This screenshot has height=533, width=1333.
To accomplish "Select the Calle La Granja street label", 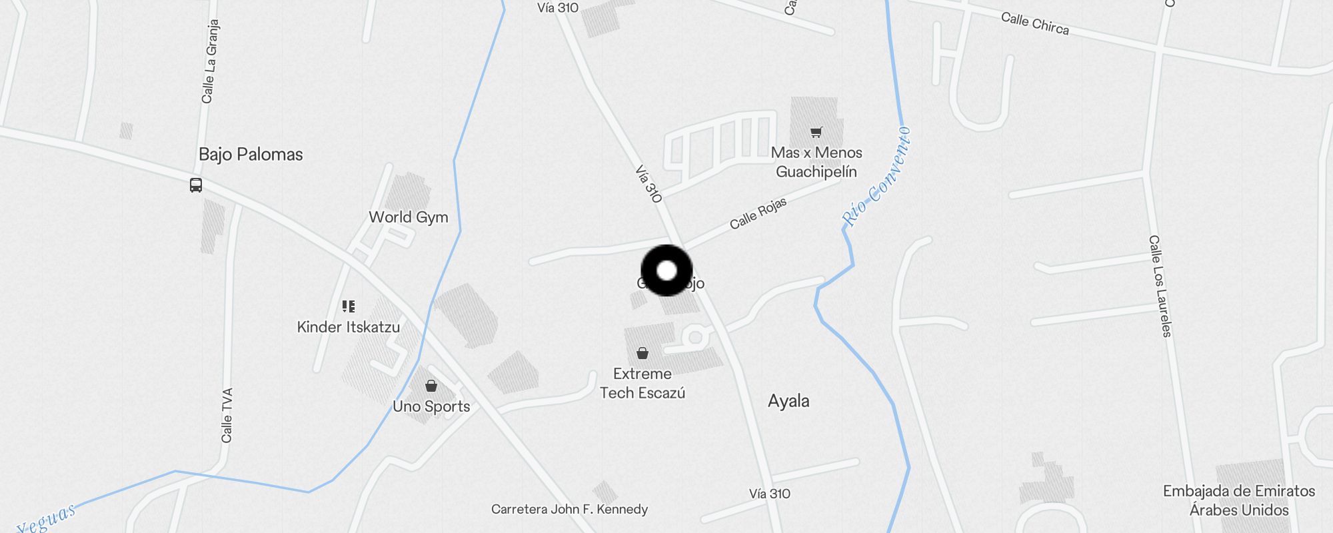I will [x=210, y=61].
